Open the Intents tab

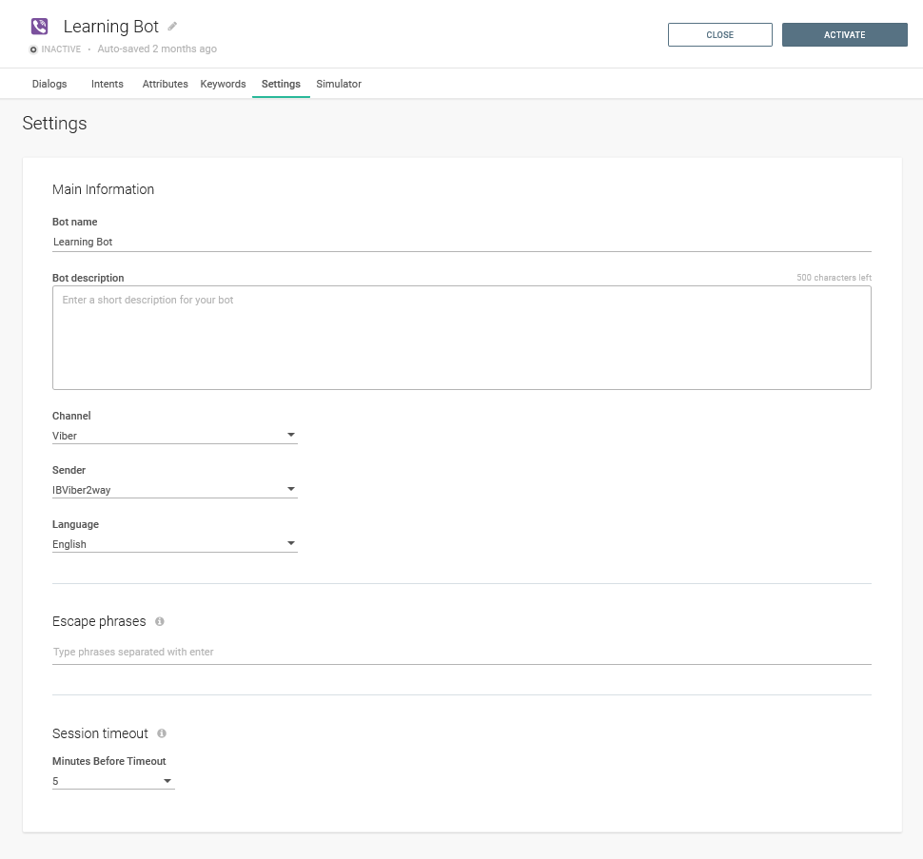click(x=108, y=84)
